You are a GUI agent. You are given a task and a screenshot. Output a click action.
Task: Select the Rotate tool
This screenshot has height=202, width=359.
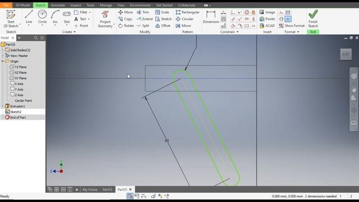126,26
